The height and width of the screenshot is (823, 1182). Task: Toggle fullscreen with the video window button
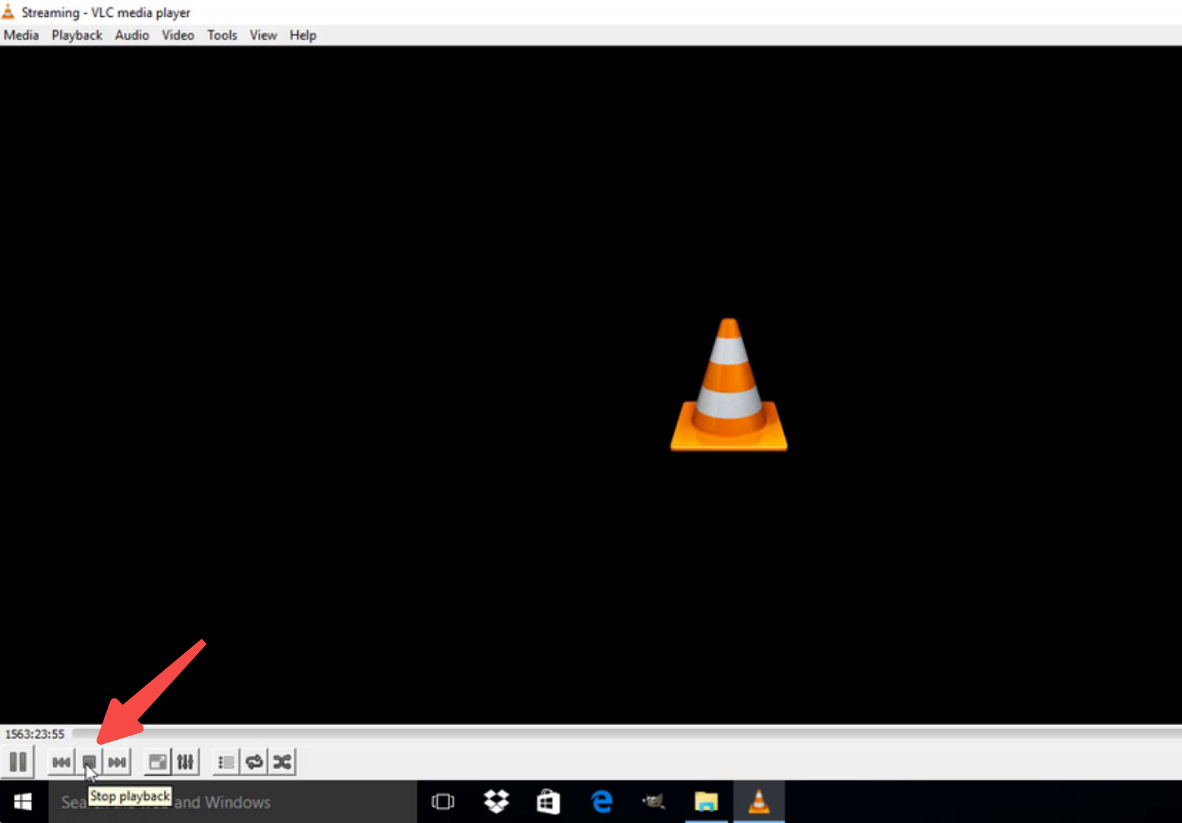pyautogui.click(x=157, y=762)
